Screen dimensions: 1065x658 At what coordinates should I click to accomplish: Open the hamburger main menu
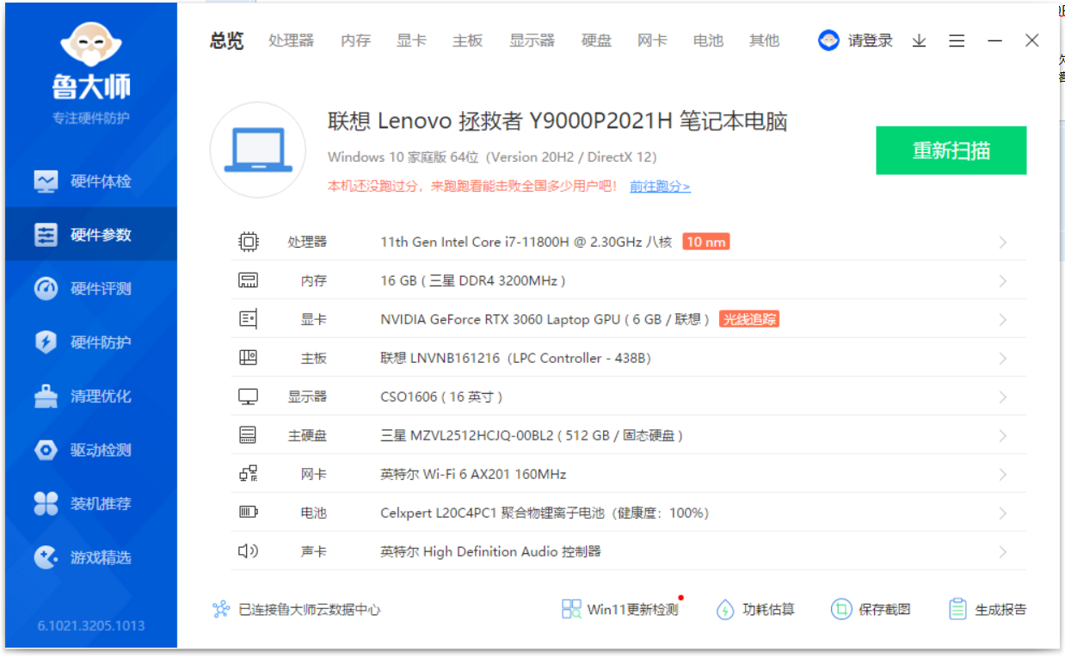957,40
